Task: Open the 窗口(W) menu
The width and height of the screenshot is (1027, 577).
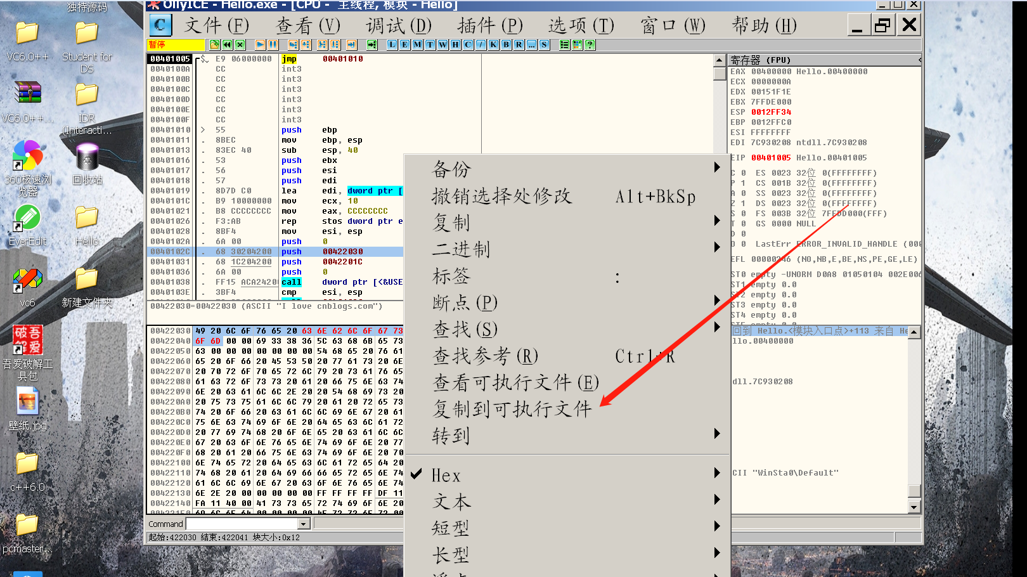Action: tap(673, 25)
